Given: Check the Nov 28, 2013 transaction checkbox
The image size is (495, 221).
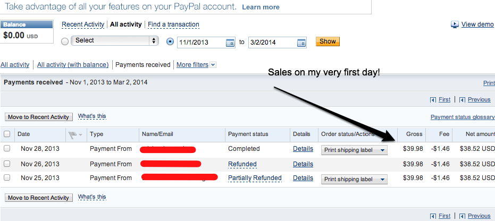Looking at the screenshot, I should [x=6, y=149].
